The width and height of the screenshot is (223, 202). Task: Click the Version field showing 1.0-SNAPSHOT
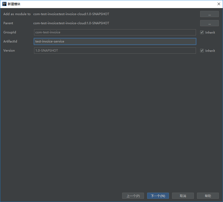point(115,51)
